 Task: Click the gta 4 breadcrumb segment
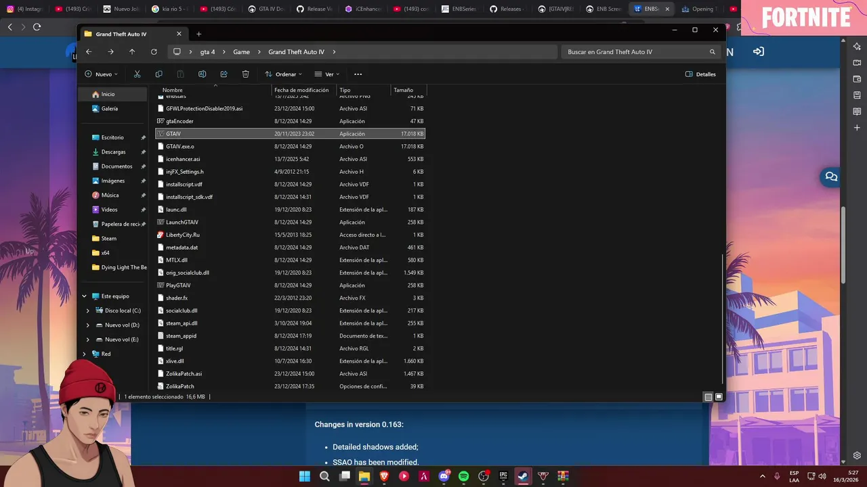[x=207, y=51]
